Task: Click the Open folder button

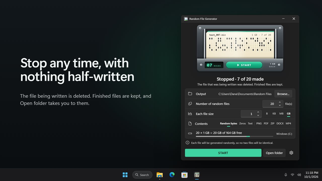Action: pos(274,153)
